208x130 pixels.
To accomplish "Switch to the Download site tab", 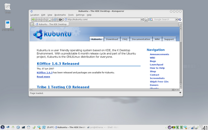I will coord(112,39).
